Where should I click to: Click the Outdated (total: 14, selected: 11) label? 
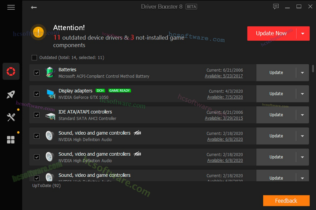(x=72, y=58)
